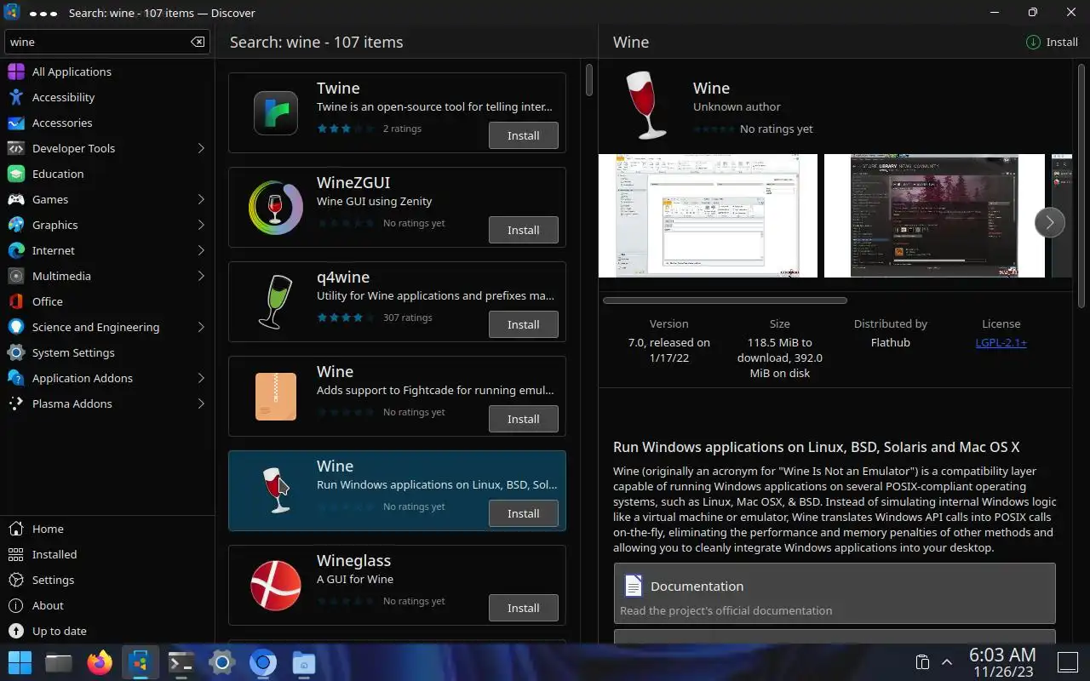
Task: Show next screenshot with arrow button
Action: click(1049, 222)
